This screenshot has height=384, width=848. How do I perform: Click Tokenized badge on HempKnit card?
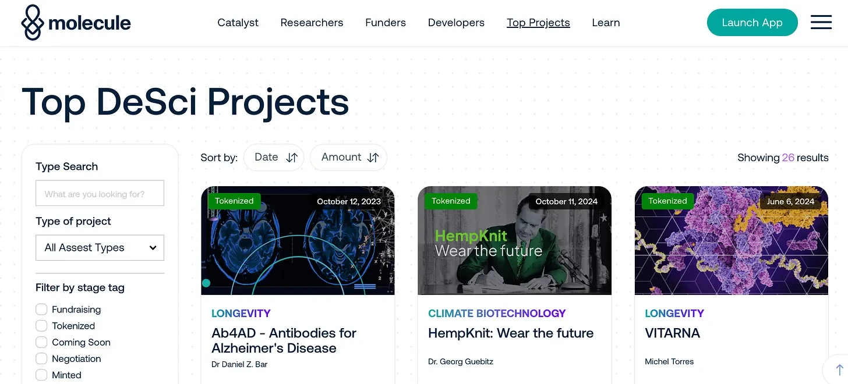pos(451,201)
